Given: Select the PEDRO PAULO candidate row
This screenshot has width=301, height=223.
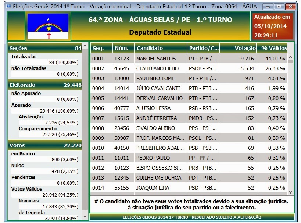Looking at the screenshot, I should click(x=189, y=158).
